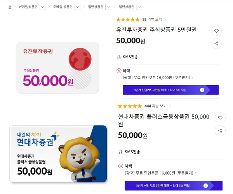The height and width of the screenshot is (194, 233).
Task: Open the 444 리뷰 보기 link
Action: tap(157, 106)
